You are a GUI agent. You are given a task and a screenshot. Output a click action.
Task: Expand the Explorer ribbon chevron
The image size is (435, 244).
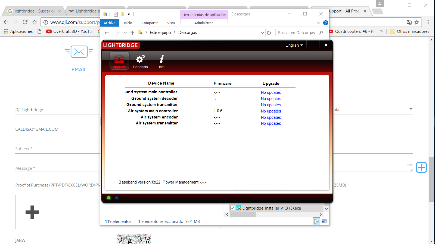coord(319,23)
